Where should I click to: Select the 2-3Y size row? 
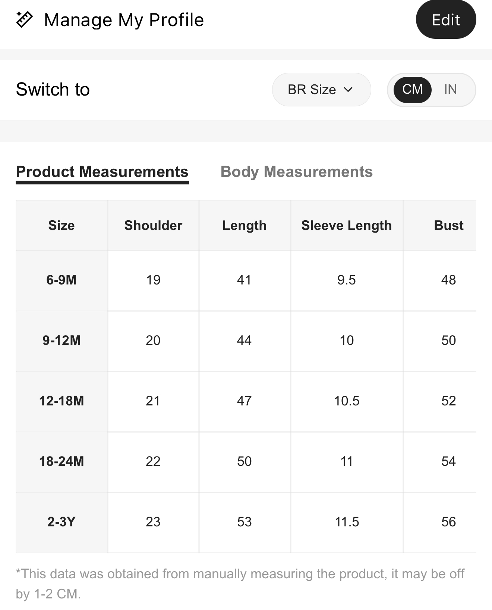tap(246, 522)
